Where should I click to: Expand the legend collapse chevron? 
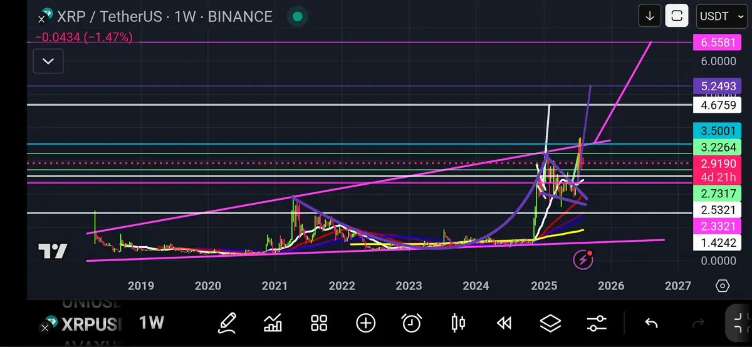48,61
